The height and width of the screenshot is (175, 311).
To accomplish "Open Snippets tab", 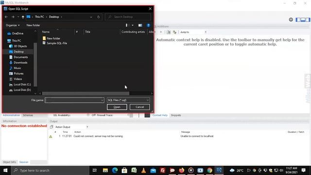I will click(176, 115).
